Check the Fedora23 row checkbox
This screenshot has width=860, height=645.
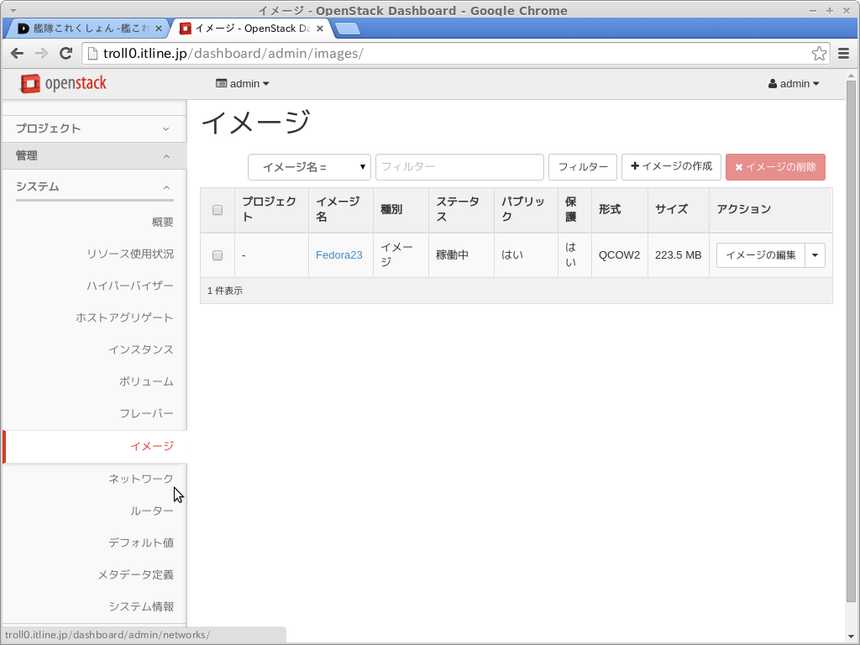[218, 255]
